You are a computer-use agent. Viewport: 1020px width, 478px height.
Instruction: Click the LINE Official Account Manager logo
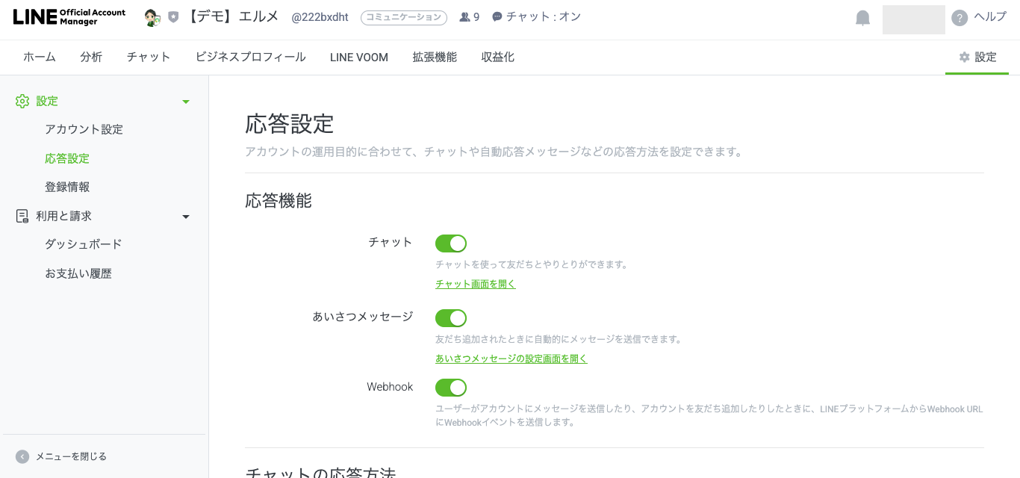[x=69, y=17]
